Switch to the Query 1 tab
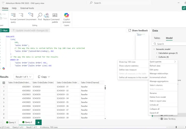 click(x=11, y=122)
